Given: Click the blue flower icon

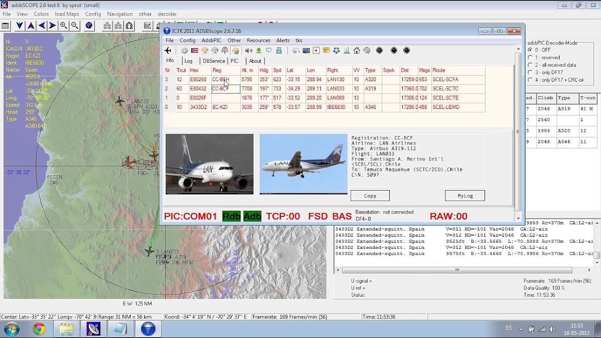Looking at the screenshot, I should point(336,50).
